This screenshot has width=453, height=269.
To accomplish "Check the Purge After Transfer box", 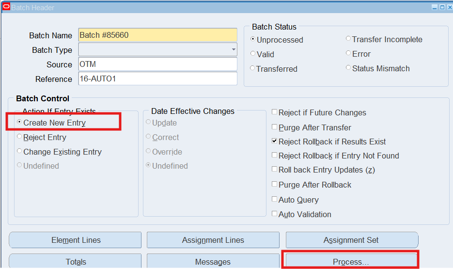I will tap(275, 127).
